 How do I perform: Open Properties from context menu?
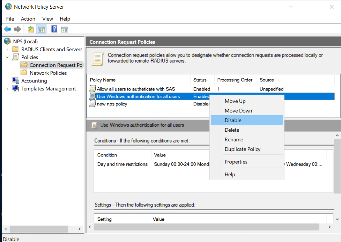247,162
